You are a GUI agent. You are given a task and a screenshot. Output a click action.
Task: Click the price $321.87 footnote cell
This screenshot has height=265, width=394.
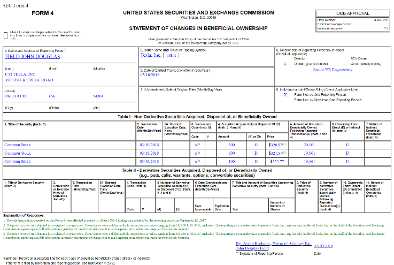coord(275,153)
